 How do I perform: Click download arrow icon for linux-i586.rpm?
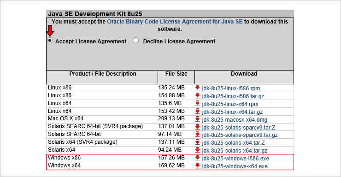(x=198, y=88)
